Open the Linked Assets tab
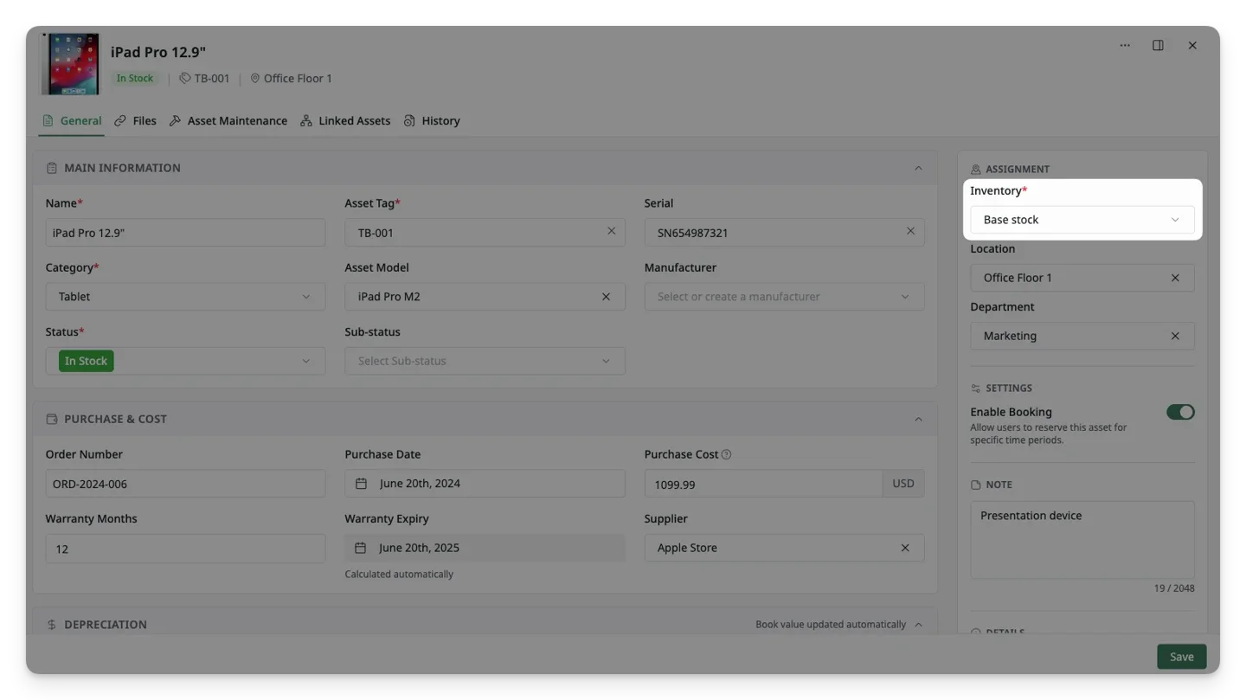1246x700 pixels. coord(345,121)
